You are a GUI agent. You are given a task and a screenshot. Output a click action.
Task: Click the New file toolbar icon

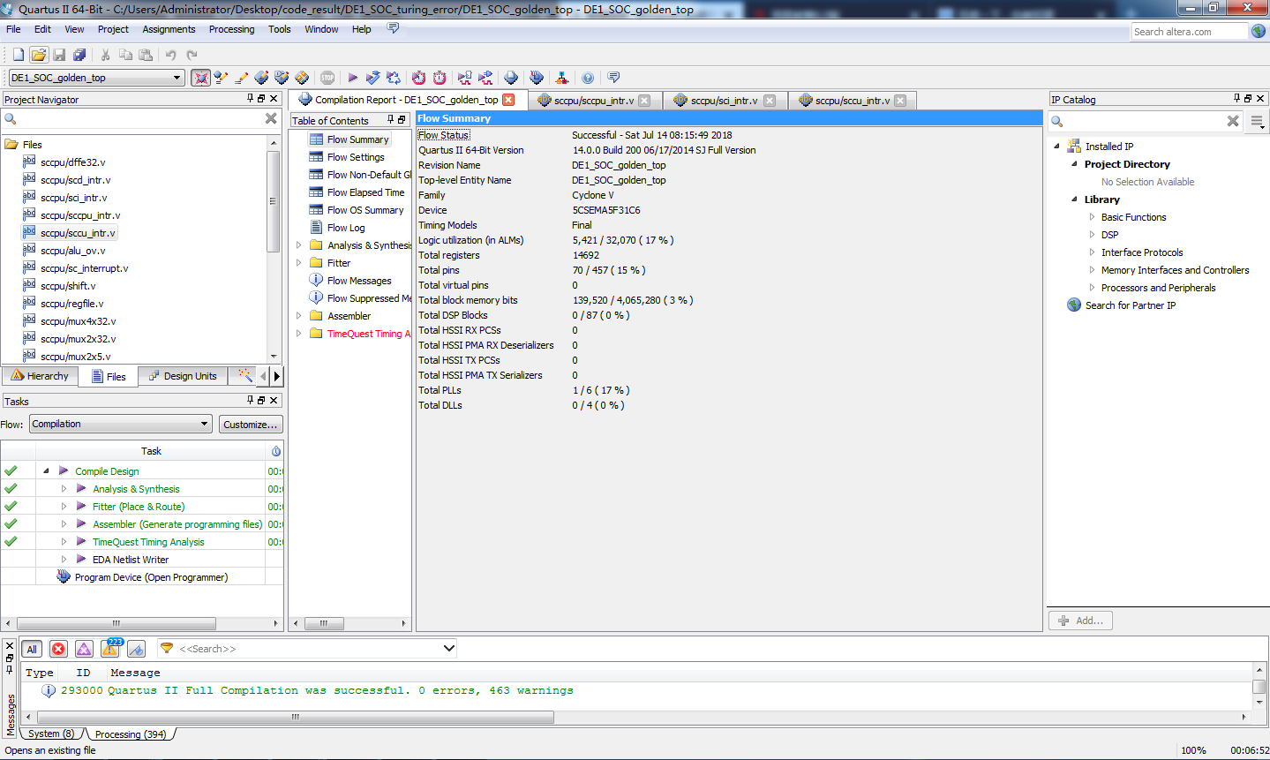[18, 55]
